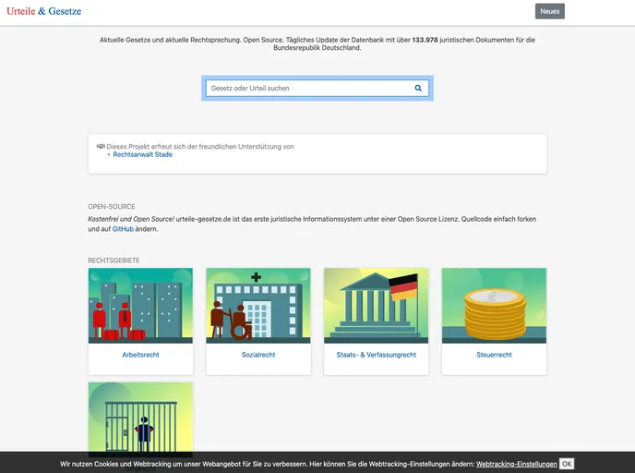Open the Staats- & Verfassungrecht text link
The width and height of the screenshot is (635, 473).
377,355
